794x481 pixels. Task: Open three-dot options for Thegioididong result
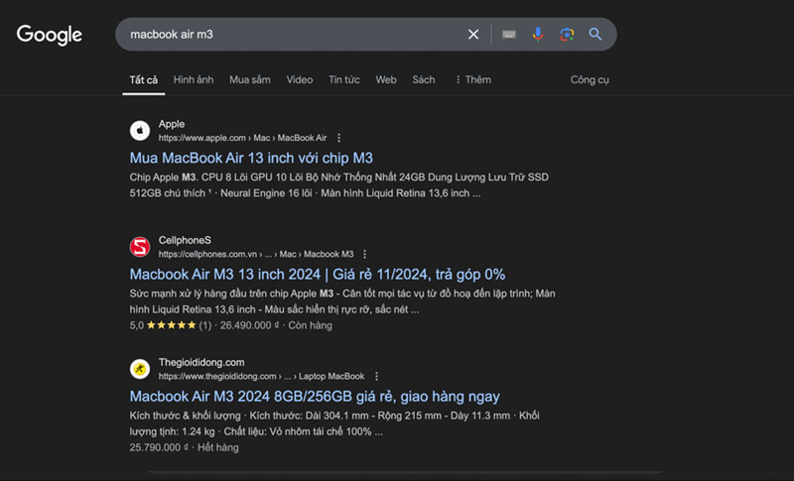tap(377, 377)
